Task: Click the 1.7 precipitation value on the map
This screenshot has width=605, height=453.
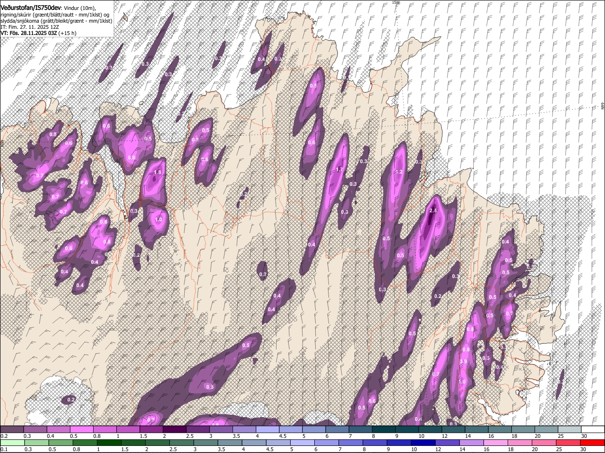Action: [339, 170]
